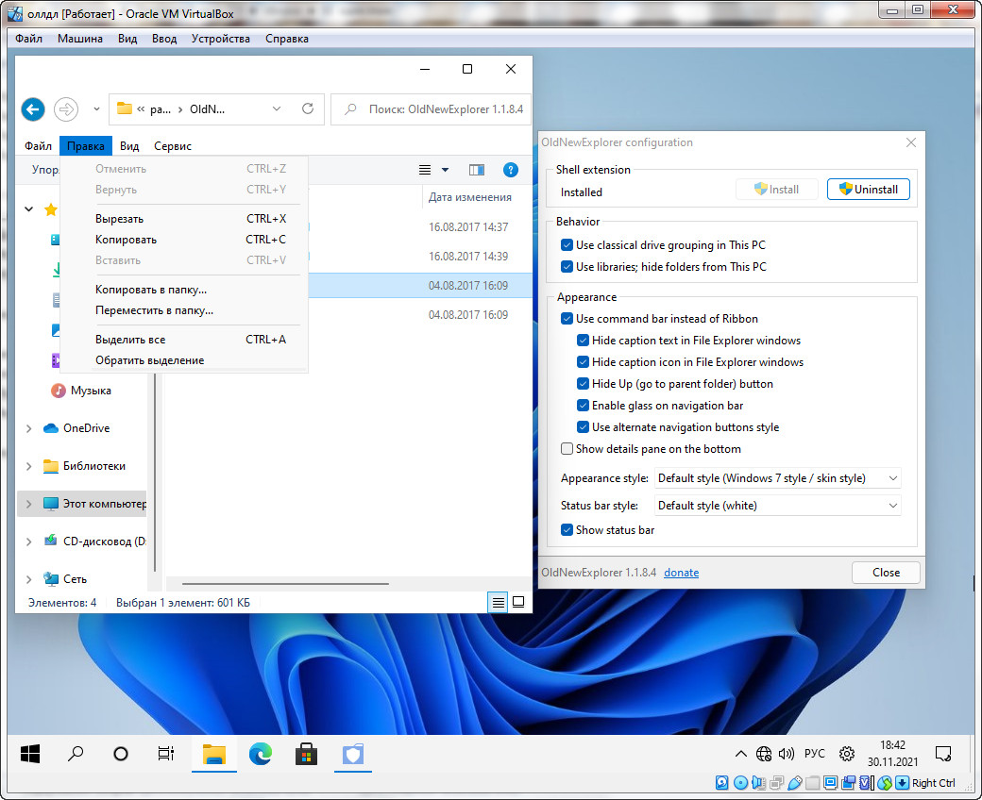
Task: Click the change view layout icon
Action: pos(425,170)
